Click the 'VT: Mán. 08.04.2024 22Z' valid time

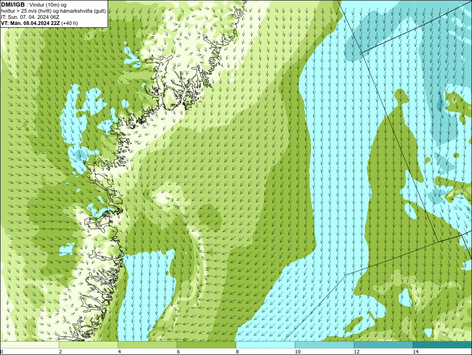pyautogui.click(x=30, y=23)
